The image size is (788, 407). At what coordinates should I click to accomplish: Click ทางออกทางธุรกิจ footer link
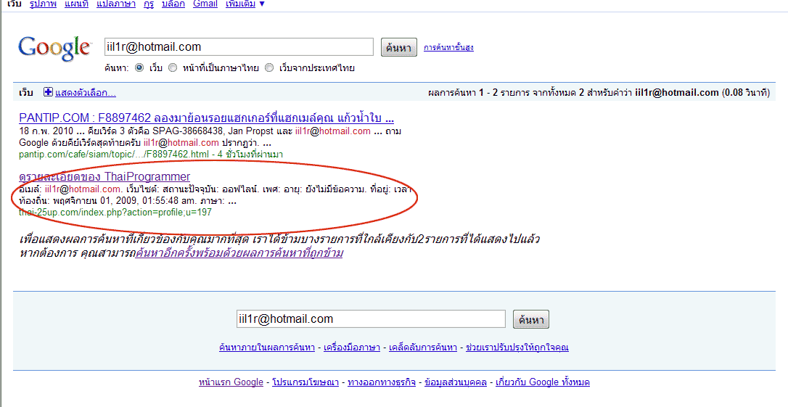[x=382, y=382]
